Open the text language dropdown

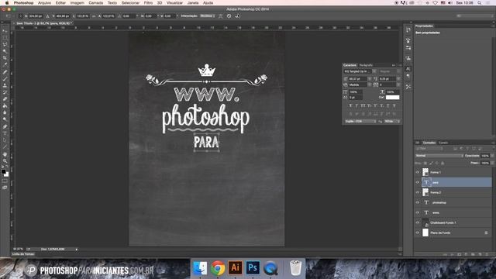[x=360, y=122]
